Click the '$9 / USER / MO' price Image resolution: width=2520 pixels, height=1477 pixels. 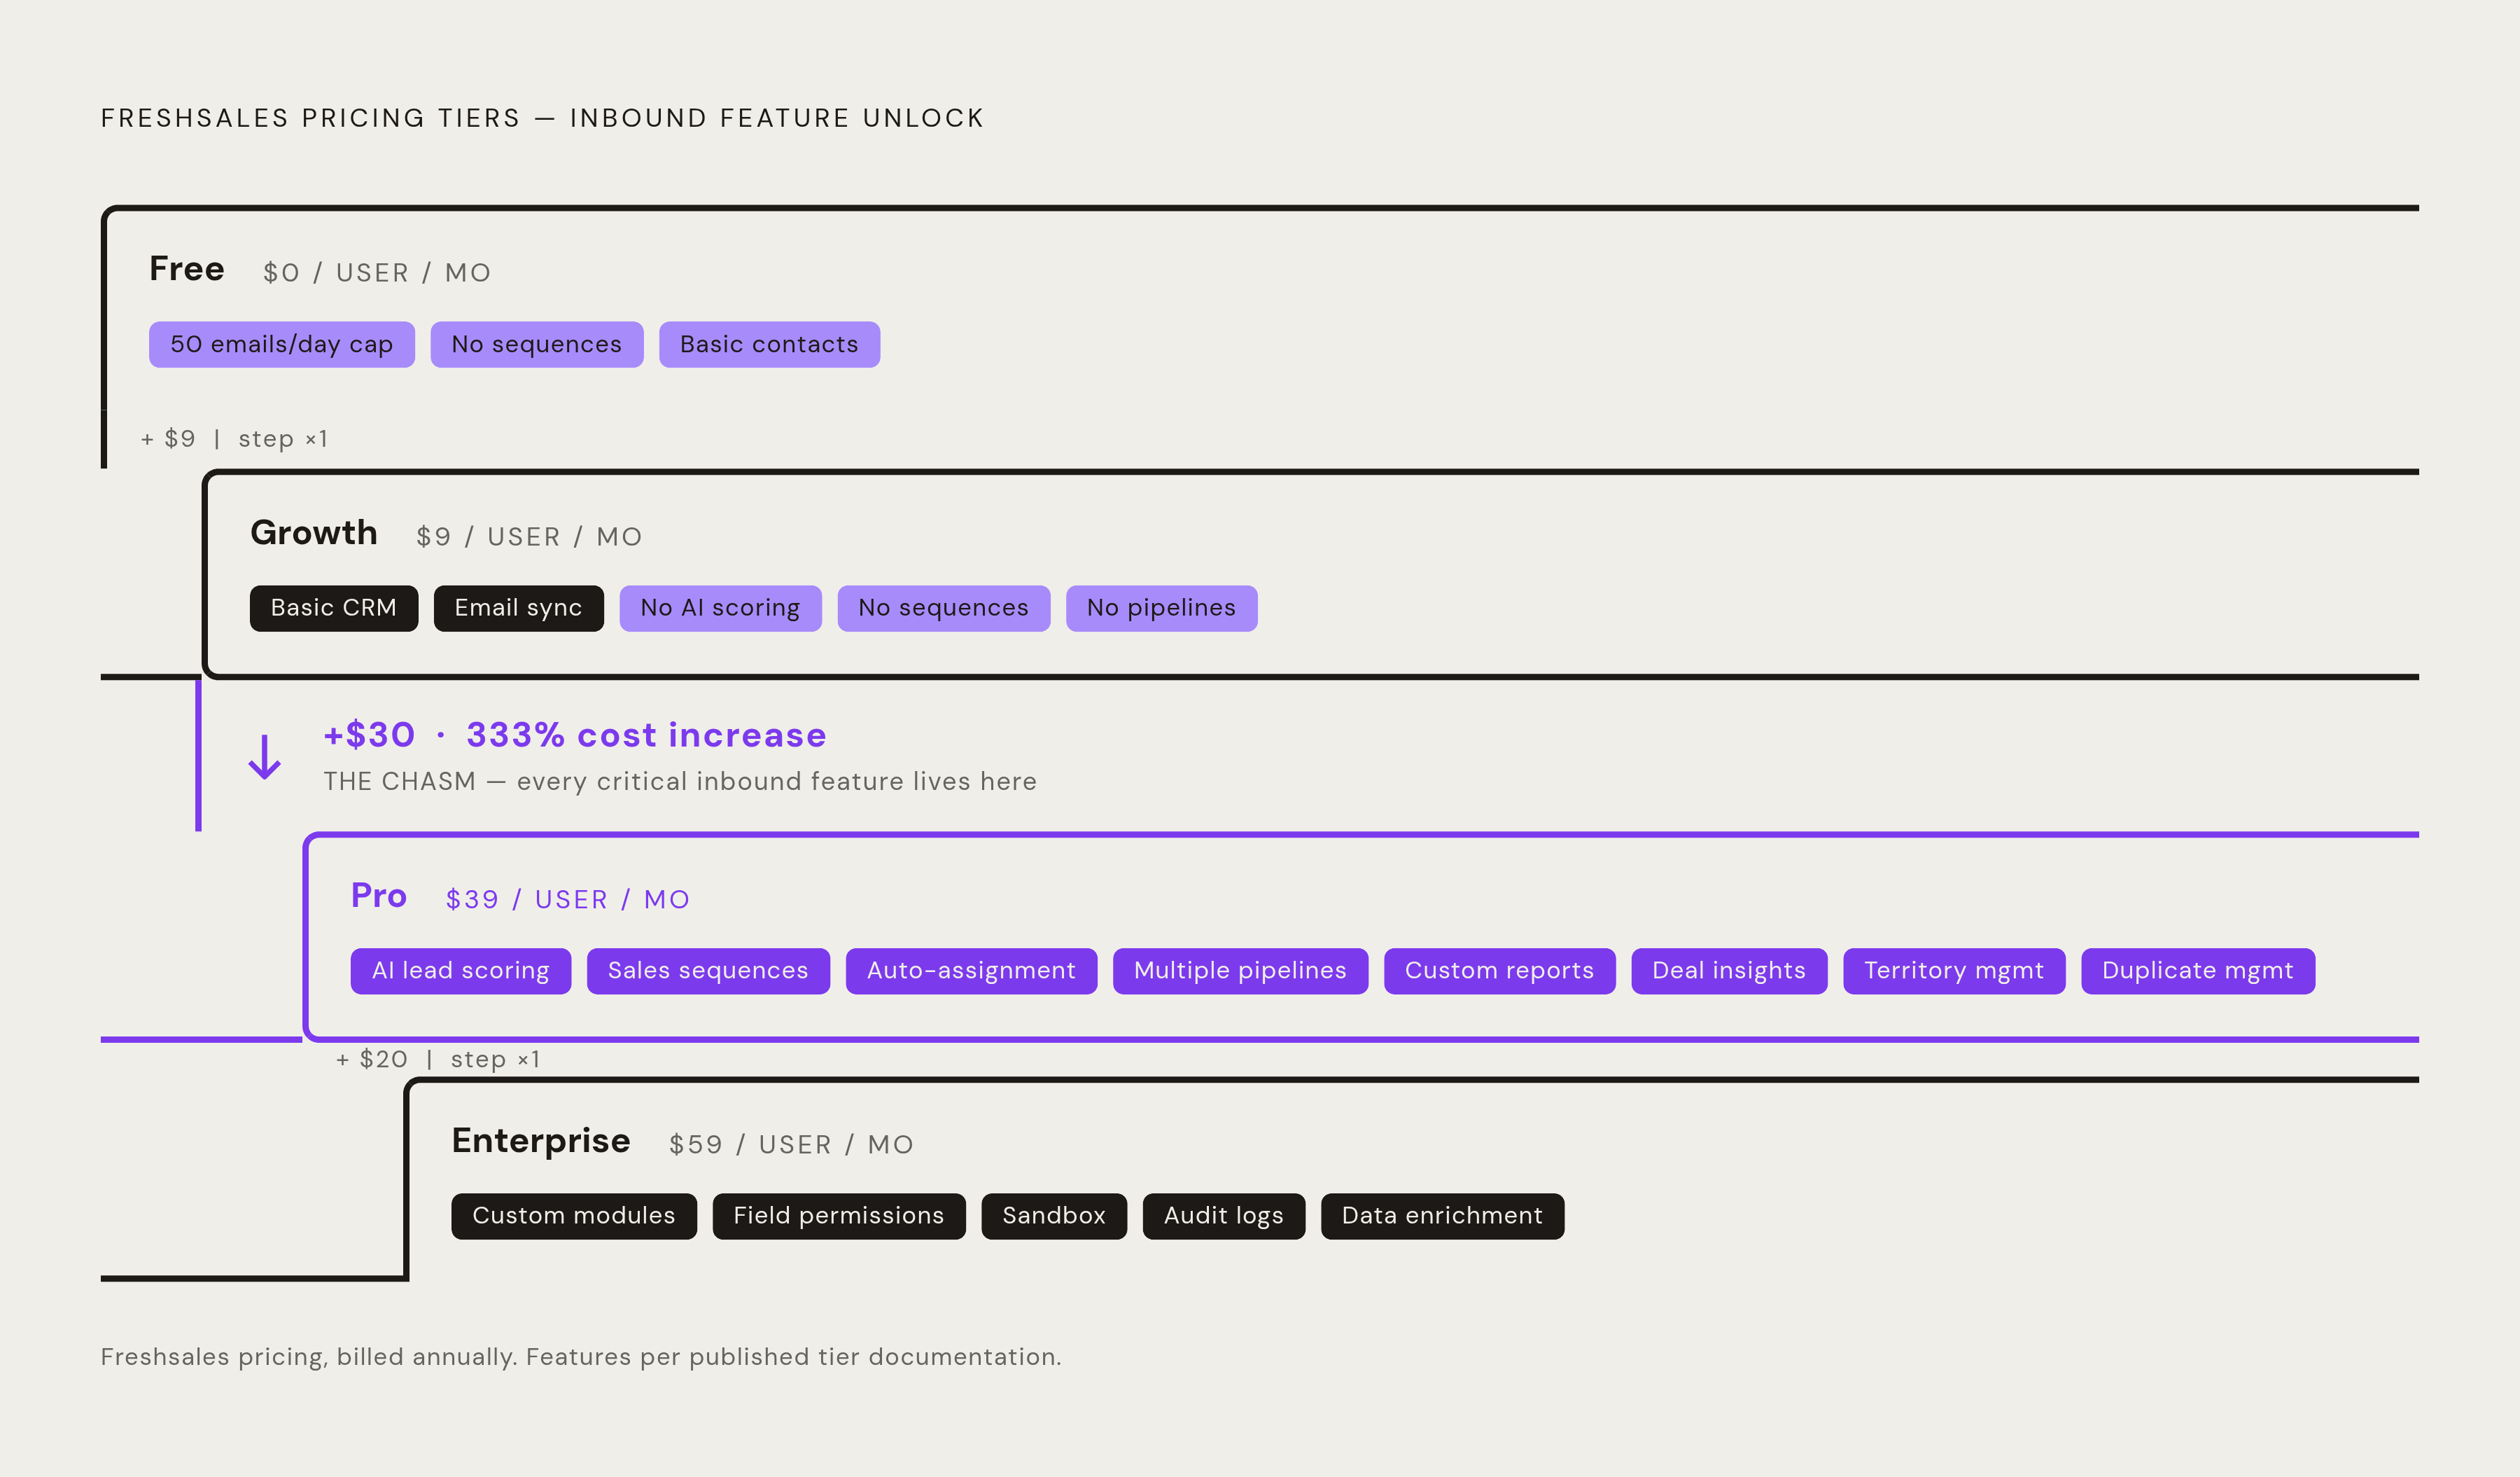pos(529,537)
